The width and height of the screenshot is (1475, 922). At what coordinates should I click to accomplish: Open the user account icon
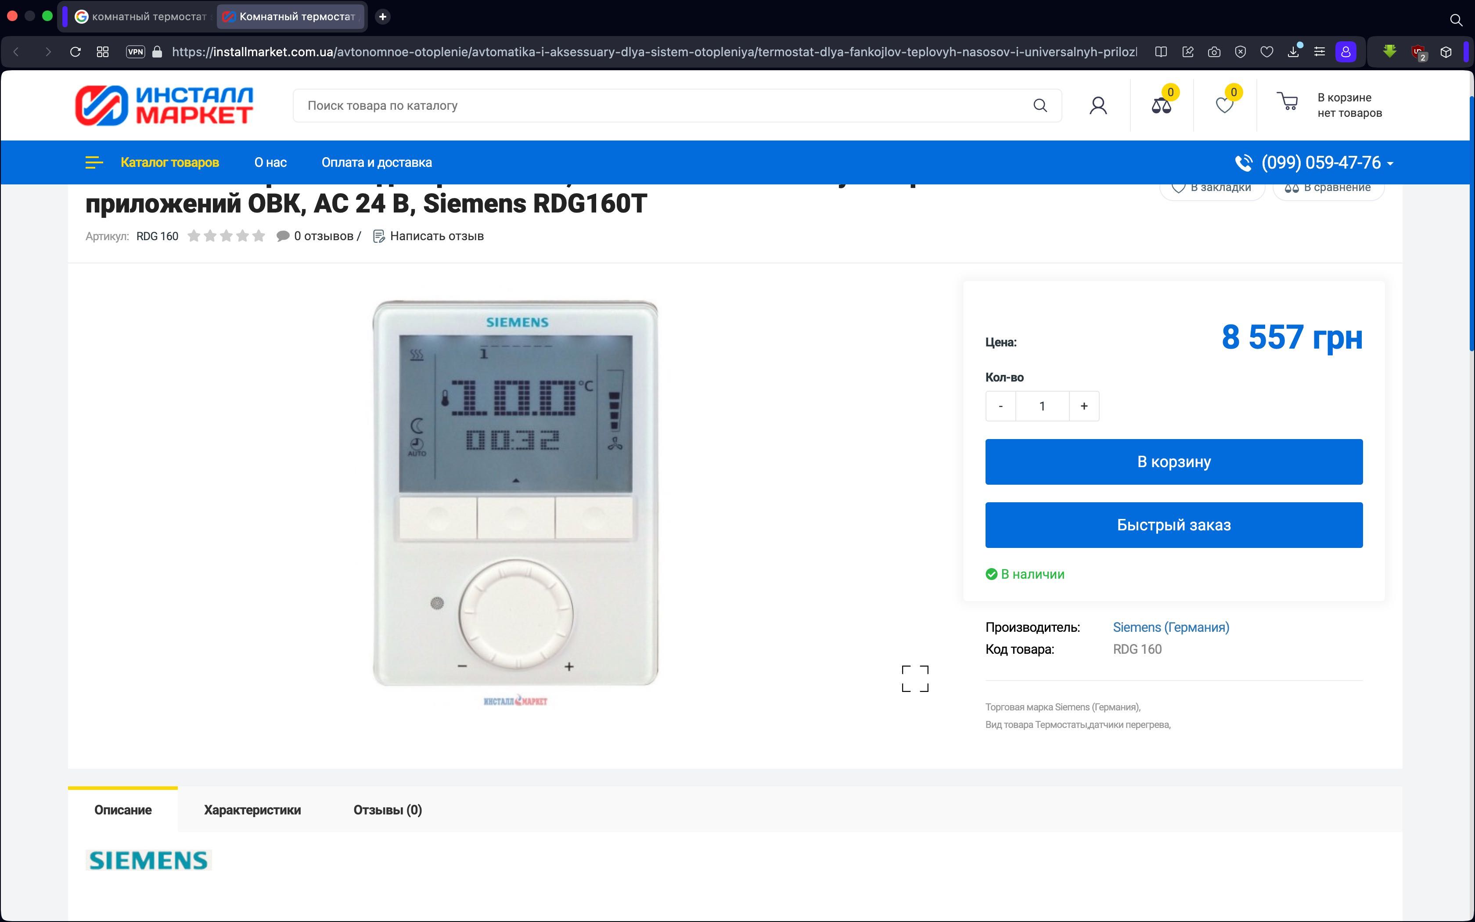click(x=1098, y=105)
